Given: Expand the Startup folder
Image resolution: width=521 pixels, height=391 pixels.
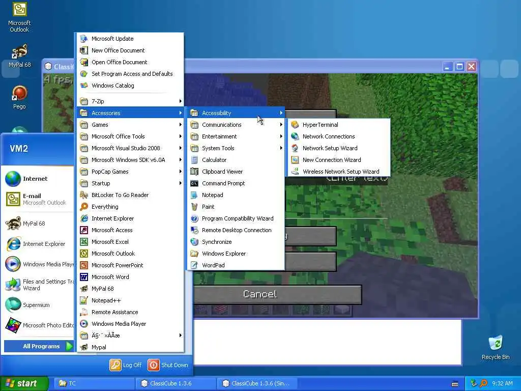Looking at the screenshot, I should pyautogui.click(x=130, y=183).
